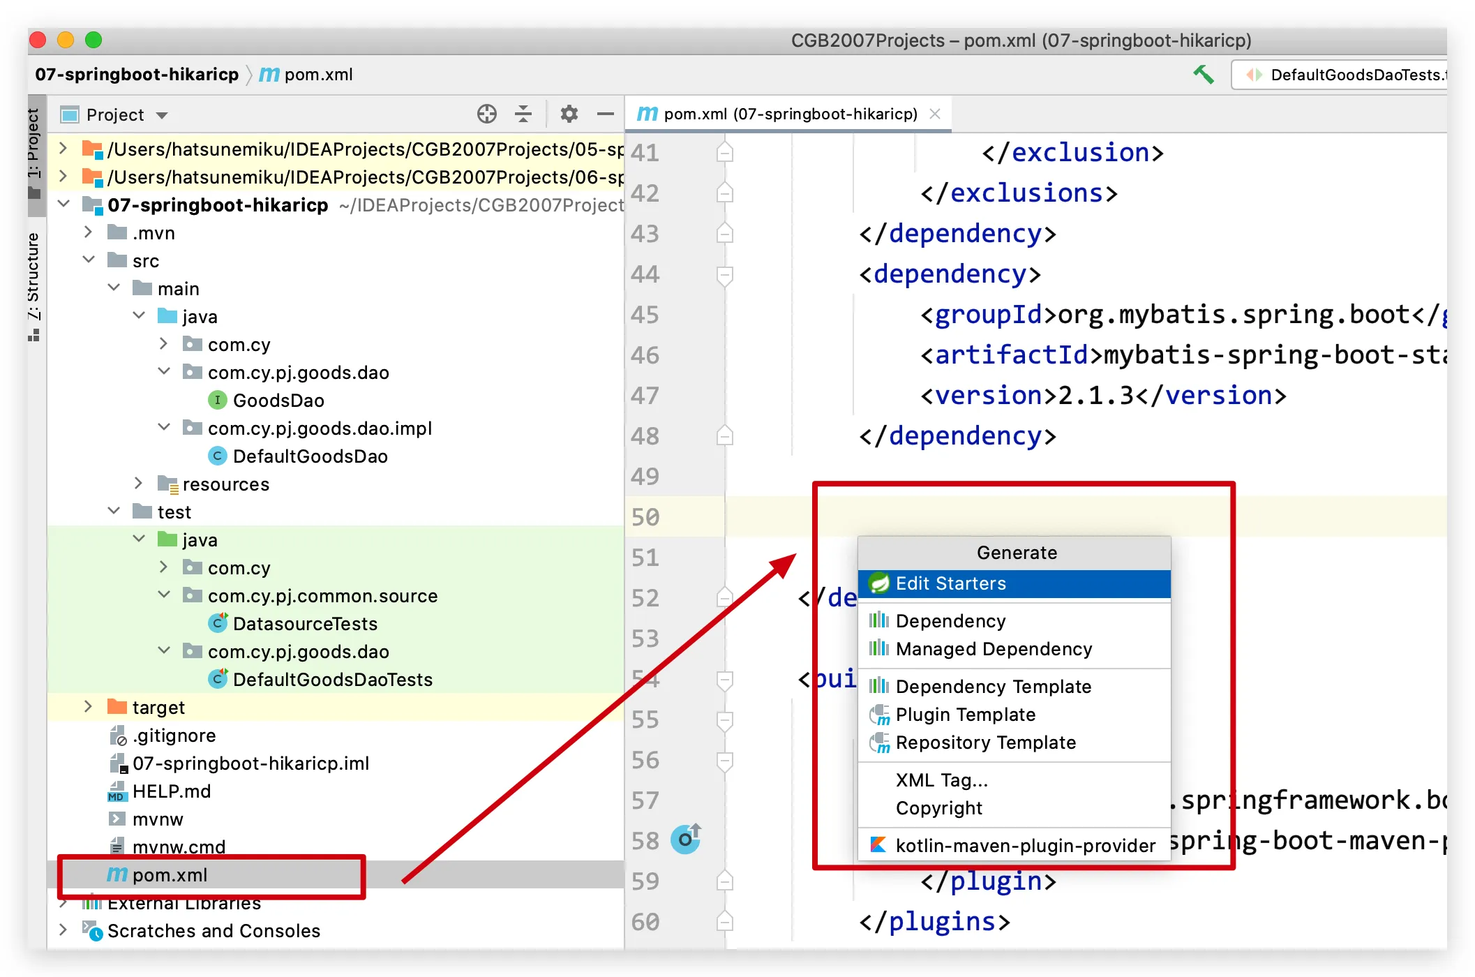Screen dimensions: 1475x977
Task: Click the Scratches and Consoles icon
Action: point(92,930)
